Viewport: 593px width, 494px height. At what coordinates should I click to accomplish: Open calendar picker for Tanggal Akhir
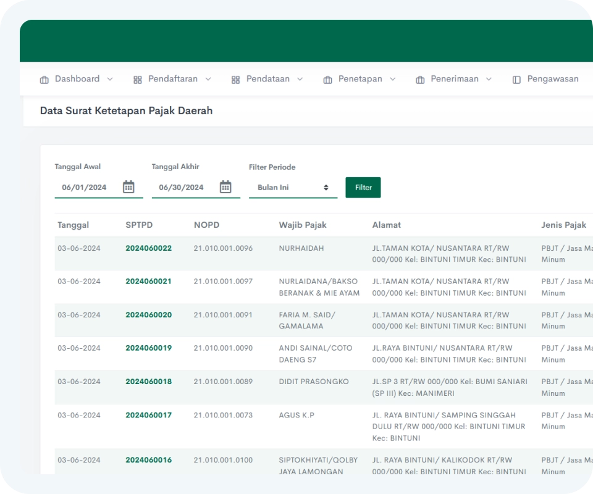click(x=225, y=186)
